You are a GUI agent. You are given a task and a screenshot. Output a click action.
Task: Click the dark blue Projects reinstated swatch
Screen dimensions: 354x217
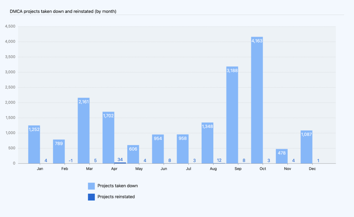pos(91,197)
